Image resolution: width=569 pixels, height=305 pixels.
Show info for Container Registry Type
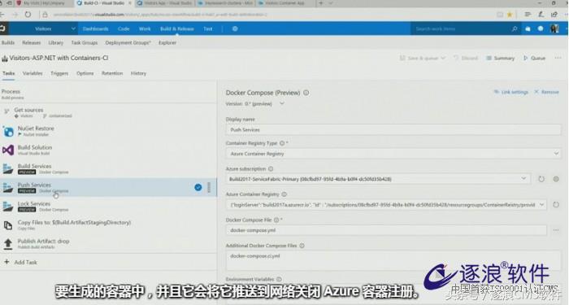pyautogui.click(x=281, y=143)
